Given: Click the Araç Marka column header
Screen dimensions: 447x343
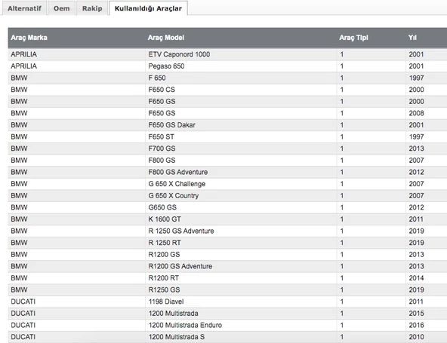Looking at the screenshot, I should pos(29,38).
